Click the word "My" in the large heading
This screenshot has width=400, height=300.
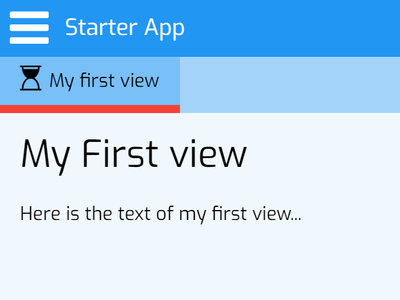(x=46, y=157)
